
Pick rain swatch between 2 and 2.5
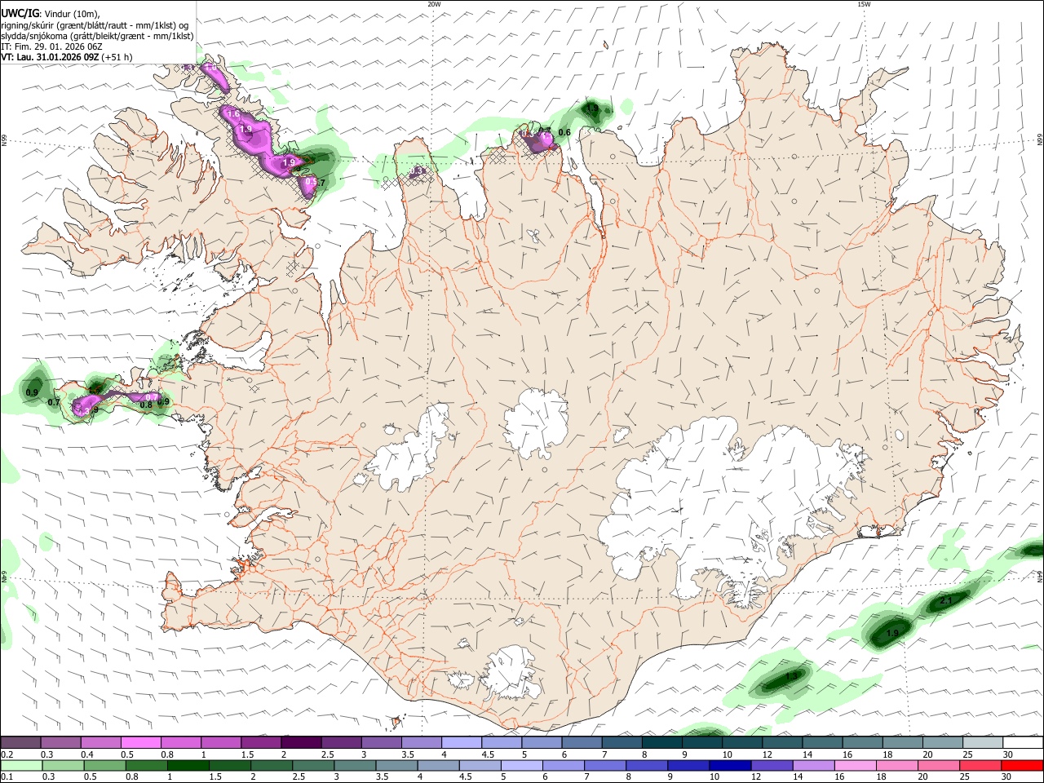pyautogui.click(x=271, y=765)
